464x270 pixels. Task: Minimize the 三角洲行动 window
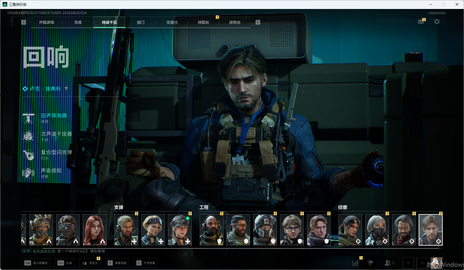click(x=431, y=4)
